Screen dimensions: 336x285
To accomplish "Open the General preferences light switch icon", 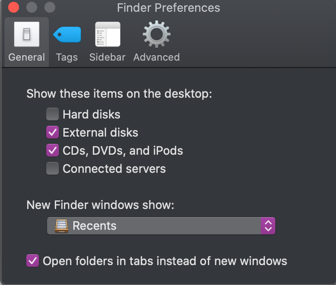I will 27,34.
